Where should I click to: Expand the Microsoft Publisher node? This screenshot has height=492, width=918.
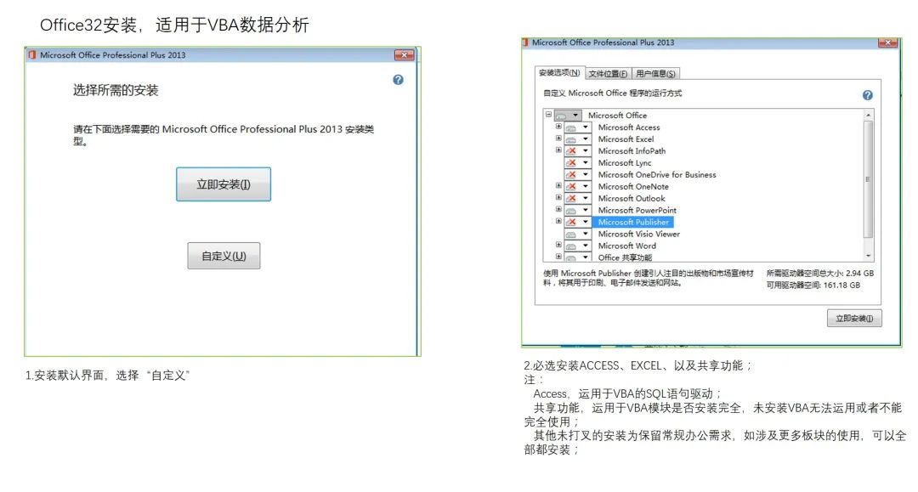pyautogui.click(x=558, y=221)
